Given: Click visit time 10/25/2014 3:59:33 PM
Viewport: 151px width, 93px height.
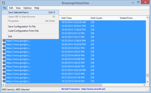Looking at the screenshot, I should [73, 52].
